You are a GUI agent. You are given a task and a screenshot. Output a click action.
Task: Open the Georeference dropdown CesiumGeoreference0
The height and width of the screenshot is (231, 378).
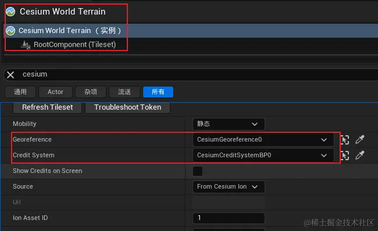coord(263,139)
